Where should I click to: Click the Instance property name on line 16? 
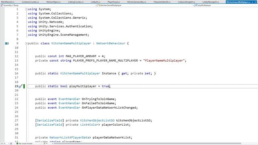click(109, 73)
